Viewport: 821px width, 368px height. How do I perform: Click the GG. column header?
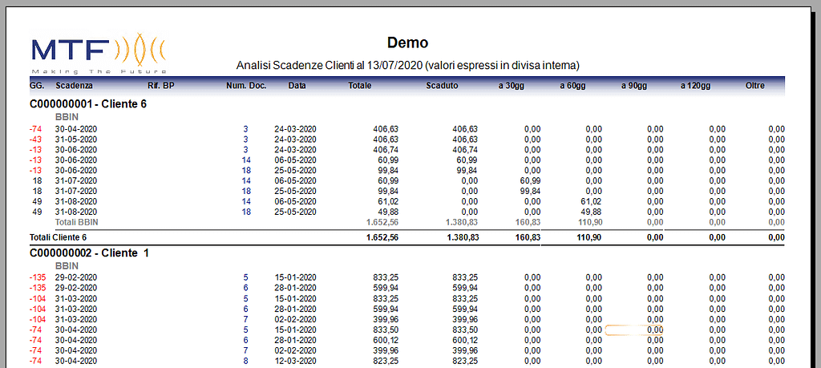pyautogui.click(x=37, y=85)
